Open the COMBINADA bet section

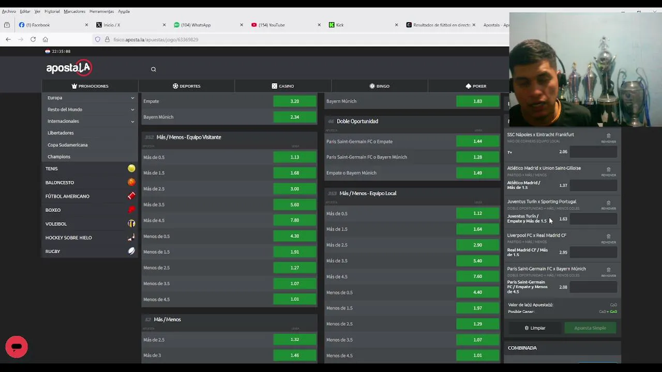click(562, 348)
